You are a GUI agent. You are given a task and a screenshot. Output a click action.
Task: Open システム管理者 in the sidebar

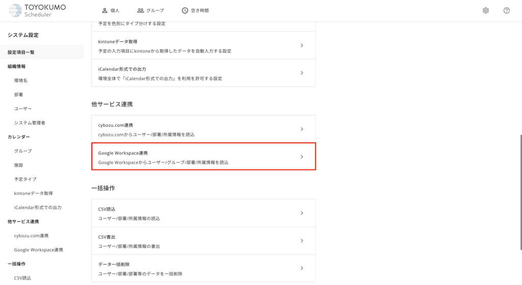[30, 123]
